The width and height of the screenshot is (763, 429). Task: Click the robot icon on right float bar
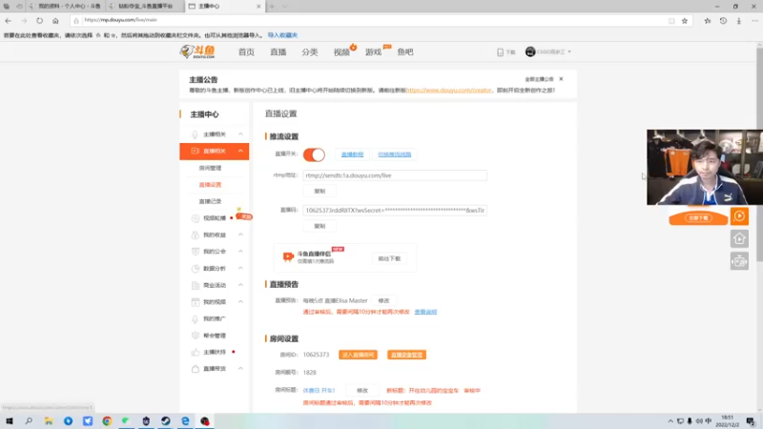[x=739, y=261]
